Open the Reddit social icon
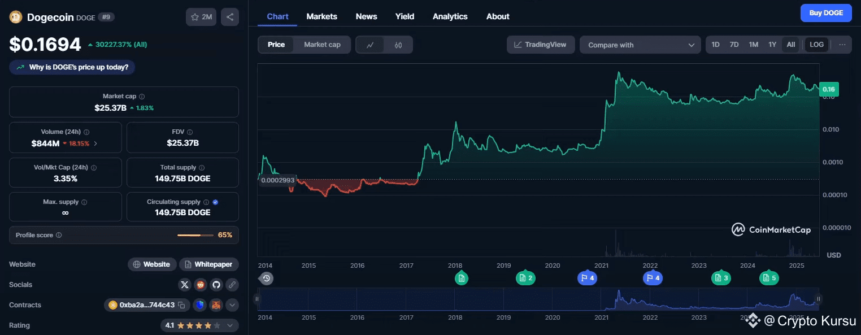Viewport: 861px width, 335px height. coord(200,285)
